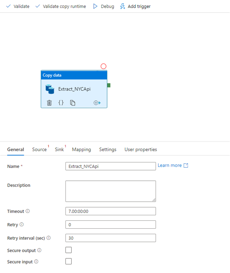Open the Learn more link

170,166
